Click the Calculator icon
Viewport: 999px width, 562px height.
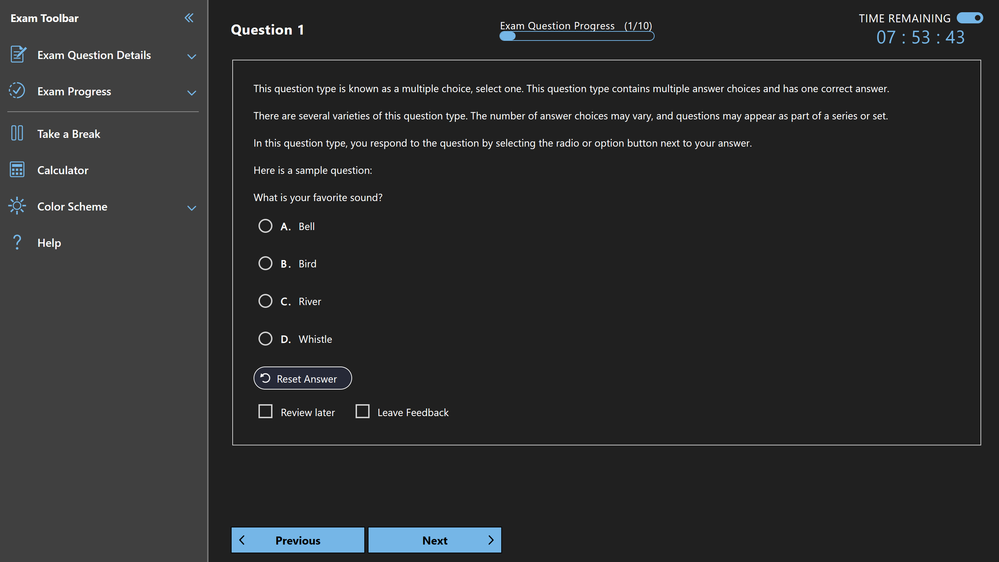point(16,170)
